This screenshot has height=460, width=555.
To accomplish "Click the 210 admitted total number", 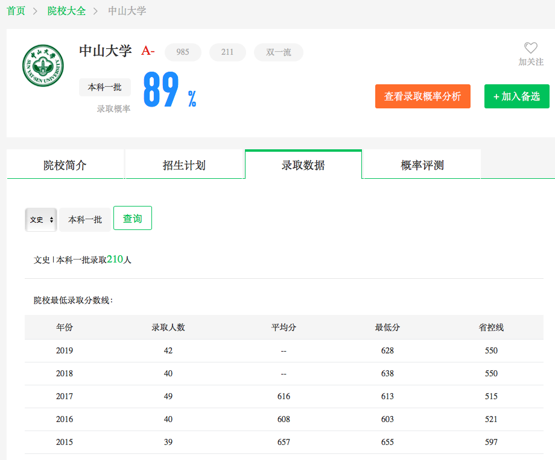I will 115,259.
